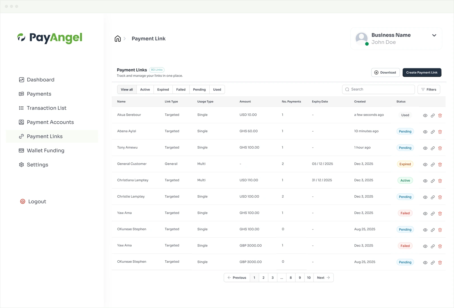Copy link for OKuneae Stephen GBP 3000.00 row
Viewport: 454px width, 308px height.
click(x=432, y=263)
